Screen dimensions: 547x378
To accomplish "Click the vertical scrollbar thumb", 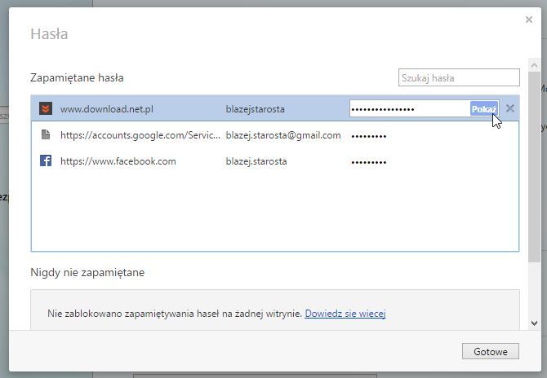I will pos(534,167).
